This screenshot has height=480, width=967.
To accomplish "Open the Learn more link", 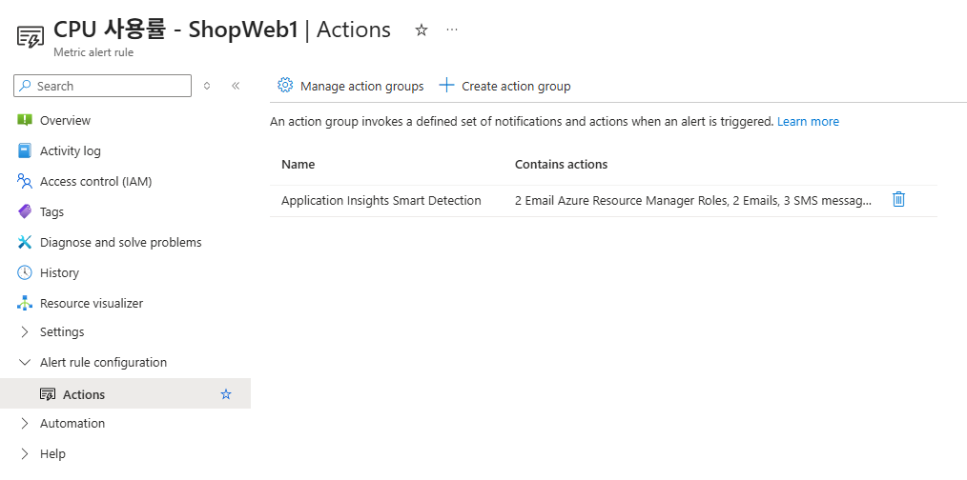I will coord(808,121).
